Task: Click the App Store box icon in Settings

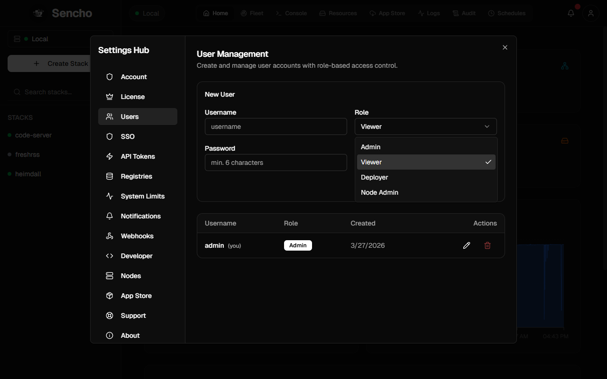Action: [110, 296]
